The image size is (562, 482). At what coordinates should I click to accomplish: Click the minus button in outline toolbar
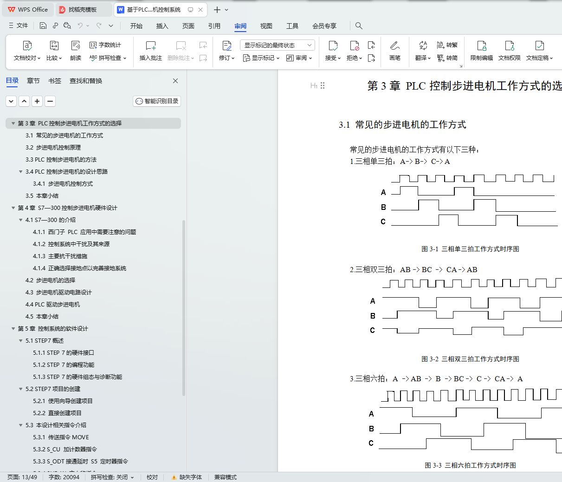pyautogui.click(x=50, y=101)
